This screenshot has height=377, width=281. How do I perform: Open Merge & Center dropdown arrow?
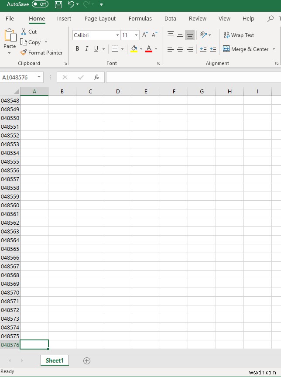(274, 49)
